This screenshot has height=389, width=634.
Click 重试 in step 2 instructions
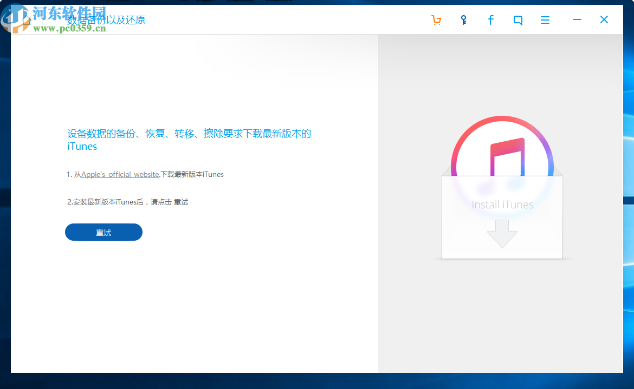[183, 201]
